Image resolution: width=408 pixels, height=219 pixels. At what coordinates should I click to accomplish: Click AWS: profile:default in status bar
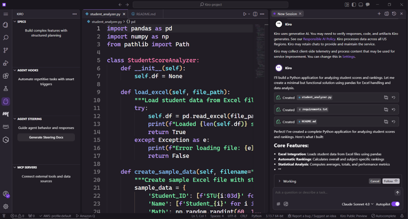(55, 216)
